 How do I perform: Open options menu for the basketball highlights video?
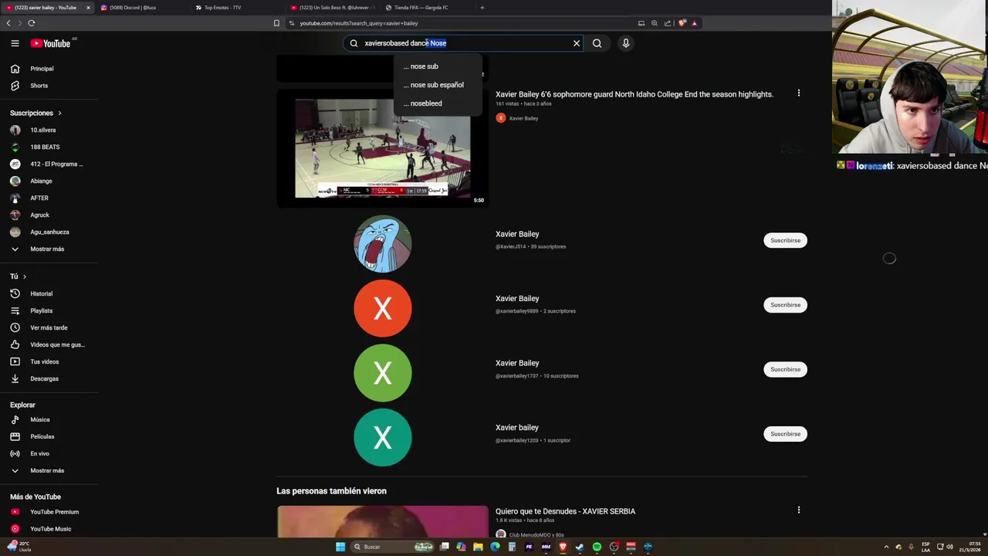799,93
